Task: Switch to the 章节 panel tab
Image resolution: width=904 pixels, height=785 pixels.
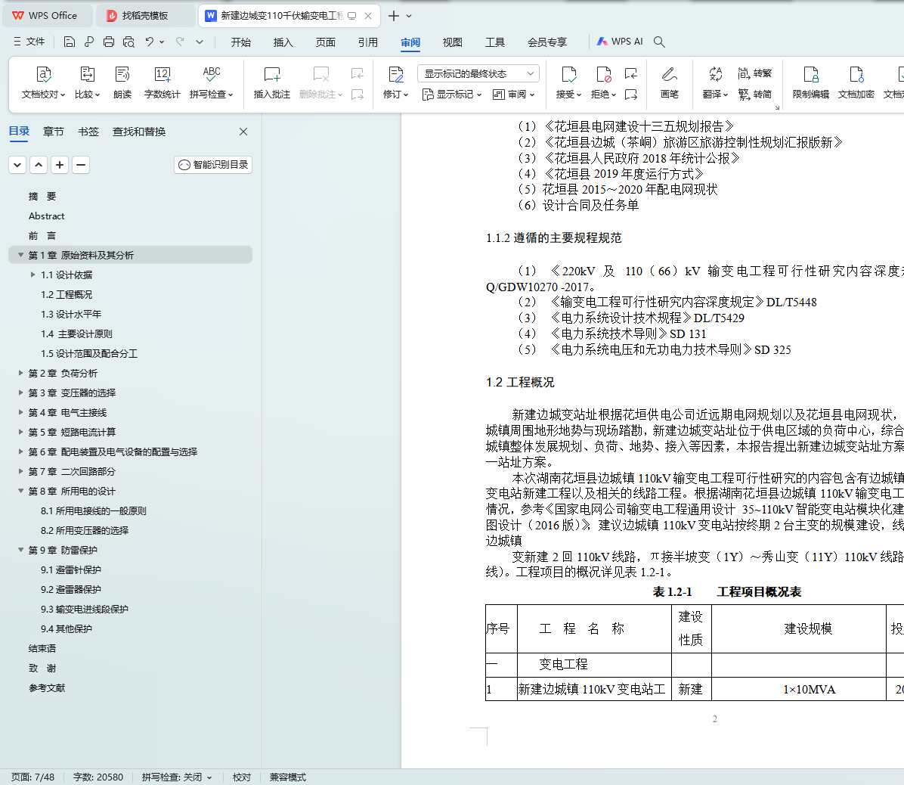Action: (53, 132)
